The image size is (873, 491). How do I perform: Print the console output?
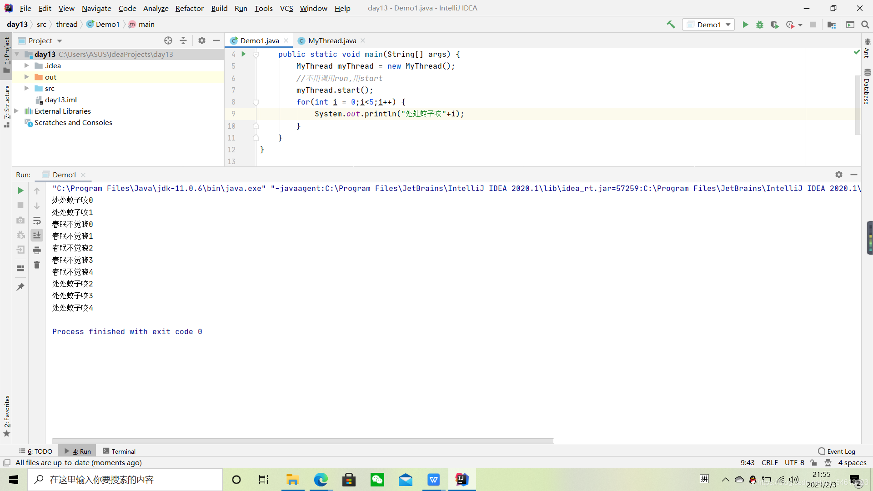[x=37, y=250]
